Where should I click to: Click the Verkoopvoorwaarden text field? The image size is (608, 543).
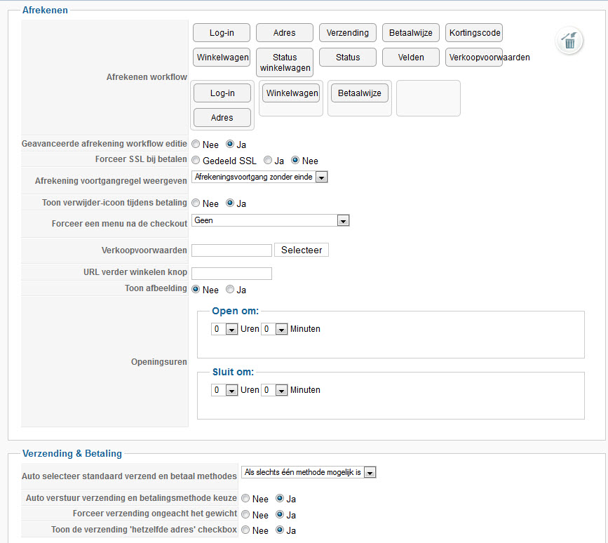[x=231, y=250]
